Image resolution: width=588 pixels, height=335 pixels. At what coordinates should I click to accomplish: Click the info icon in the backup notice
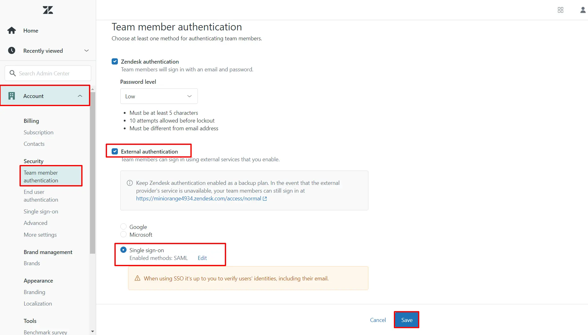click(130, 183)
